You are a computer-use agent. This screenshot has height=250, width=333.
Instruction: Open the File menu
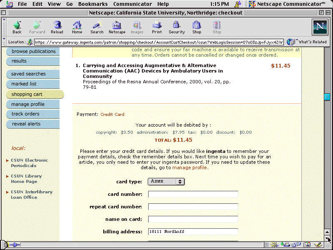[x=22, y=4]
